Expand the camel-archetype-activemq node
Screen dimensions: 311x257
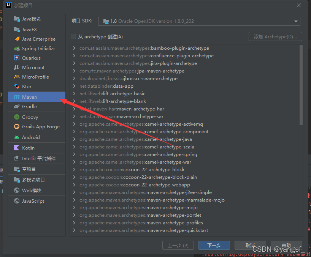[x=74, y=124]
